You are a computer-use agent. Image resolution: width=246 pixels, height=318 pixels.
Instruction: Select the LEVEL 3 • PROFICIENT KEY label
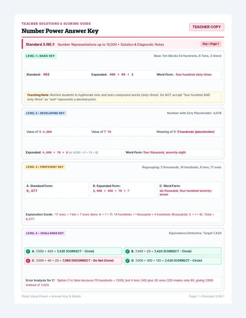45,167
